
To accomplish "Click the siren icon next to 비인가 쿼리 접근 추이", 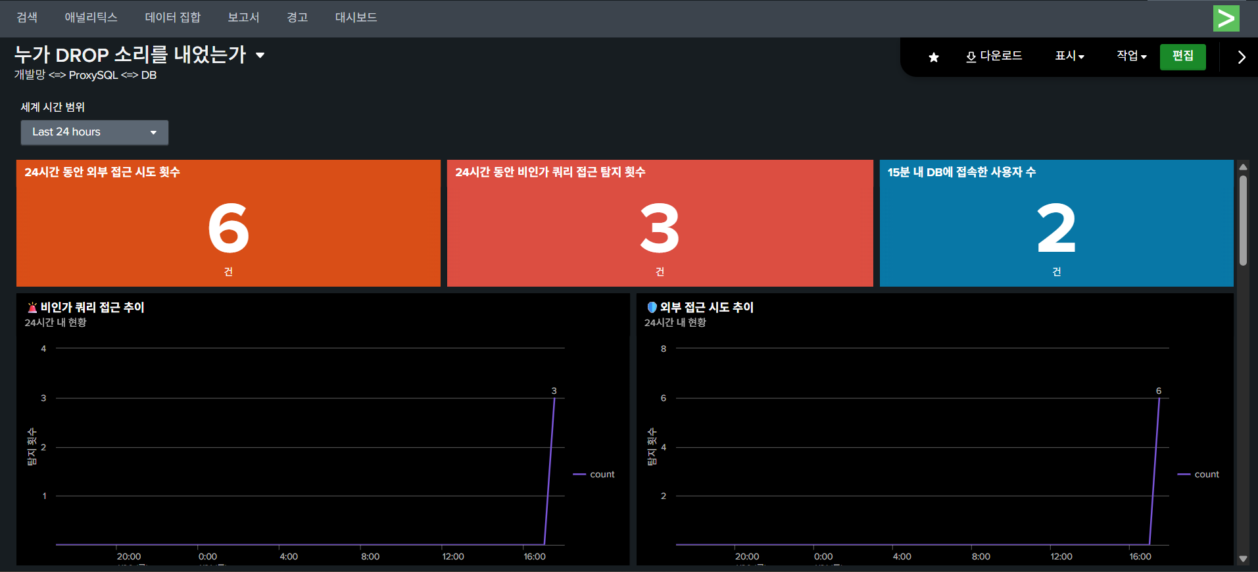I will 32,307.
